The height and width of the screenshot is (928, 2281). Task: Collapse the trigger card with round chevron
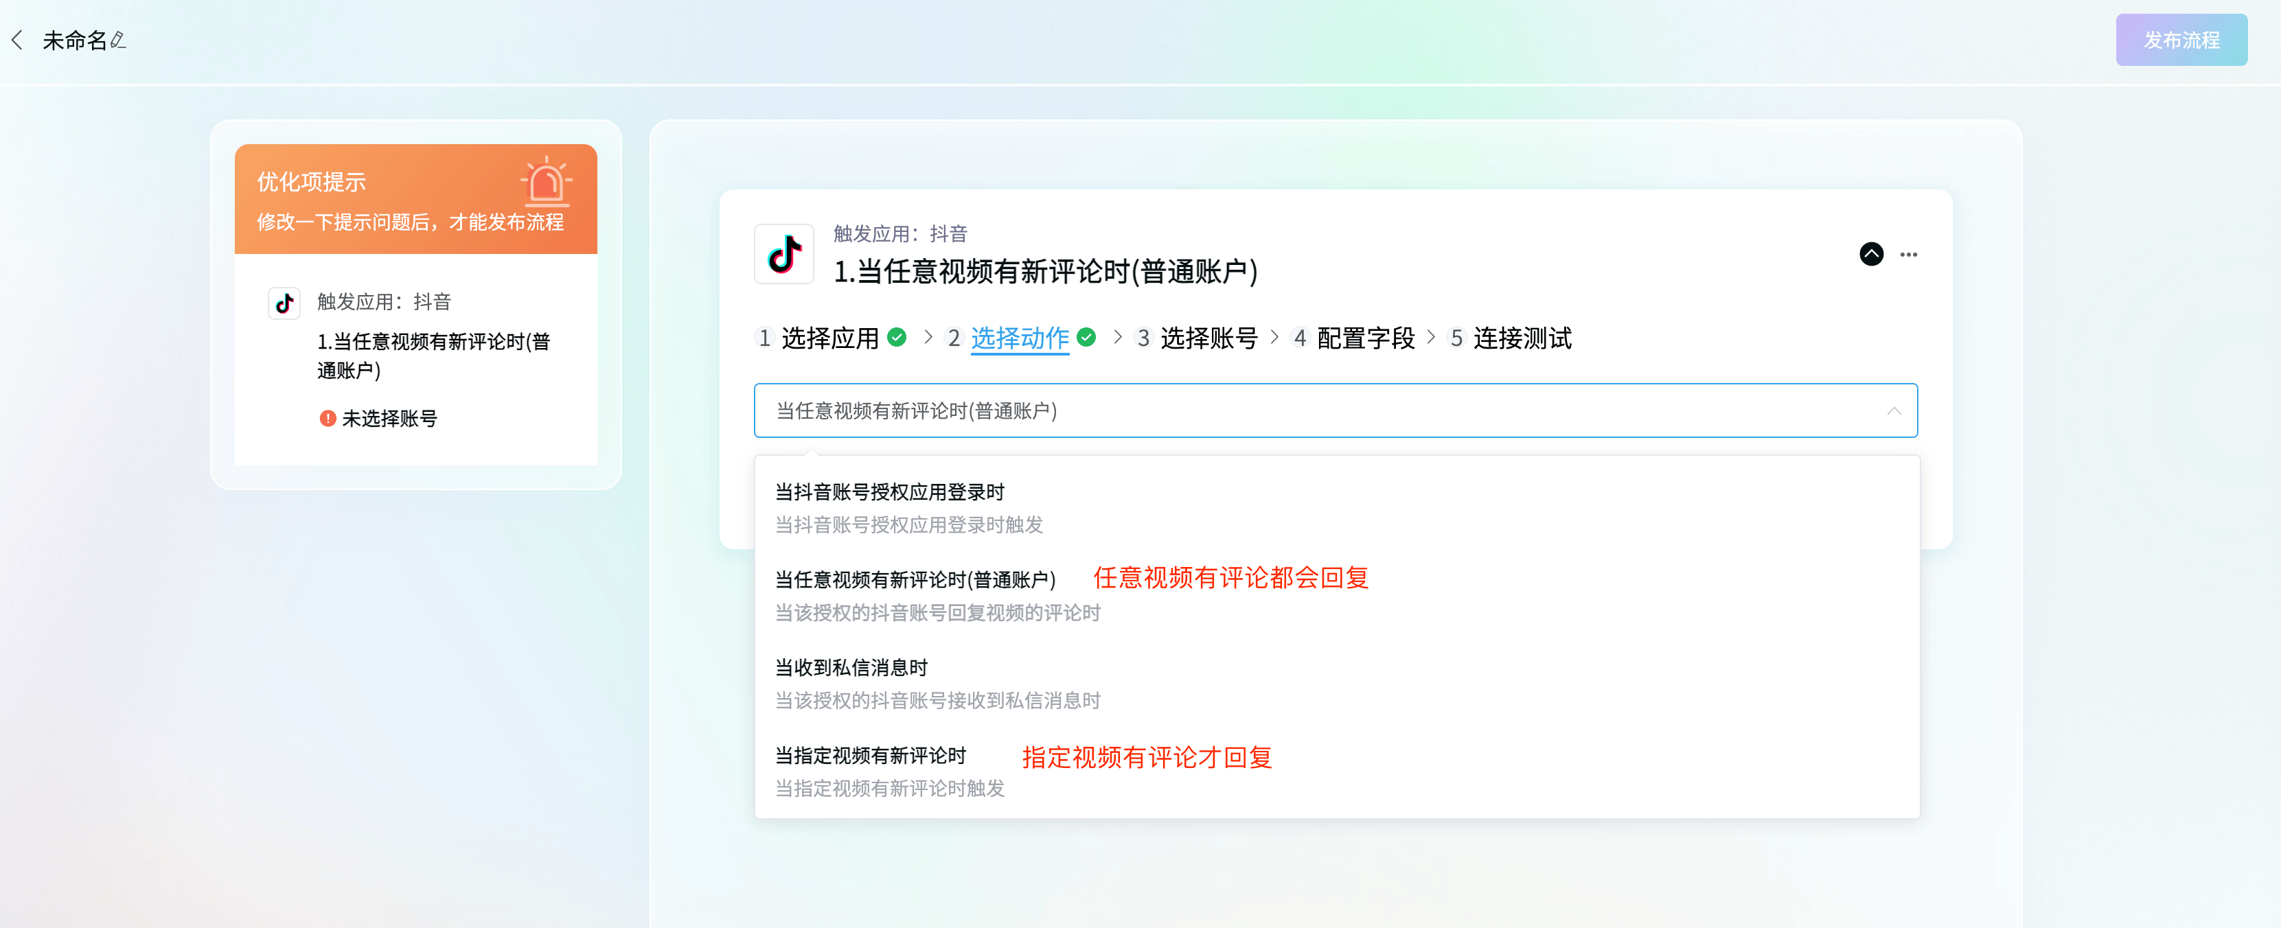click(1871, 254)
